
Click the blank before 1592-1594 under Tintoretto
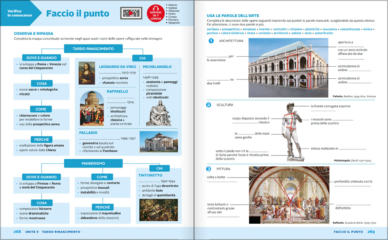(149, 181)
